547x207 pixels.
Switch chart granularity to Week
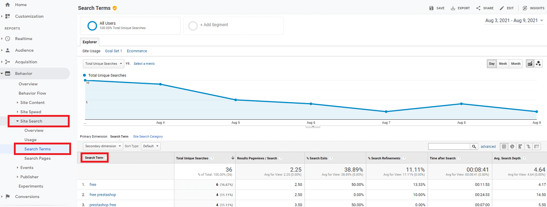coord(503,64)
